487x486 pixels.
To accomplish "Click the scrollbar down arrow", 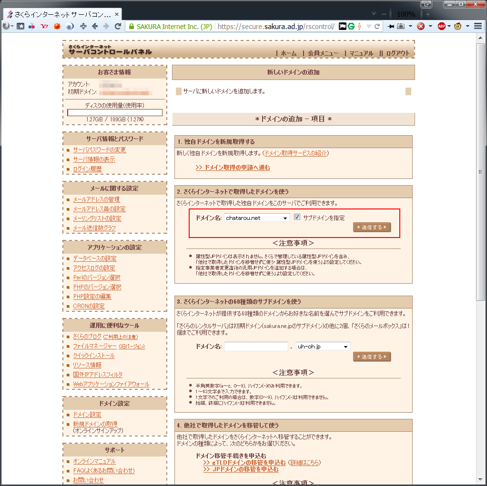I will coord(480,480).
